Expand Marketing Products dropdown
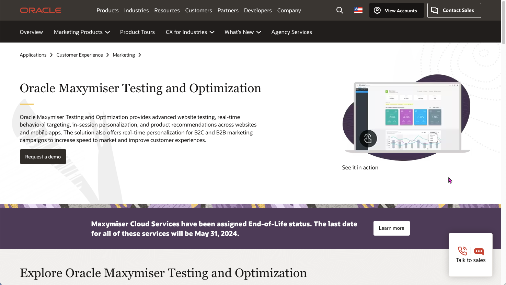 pos(82,32)
